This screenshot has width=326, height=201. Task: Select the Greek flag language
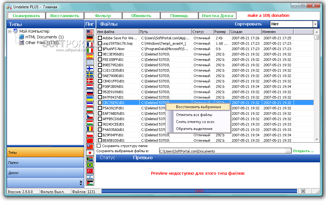click(90, 62)
